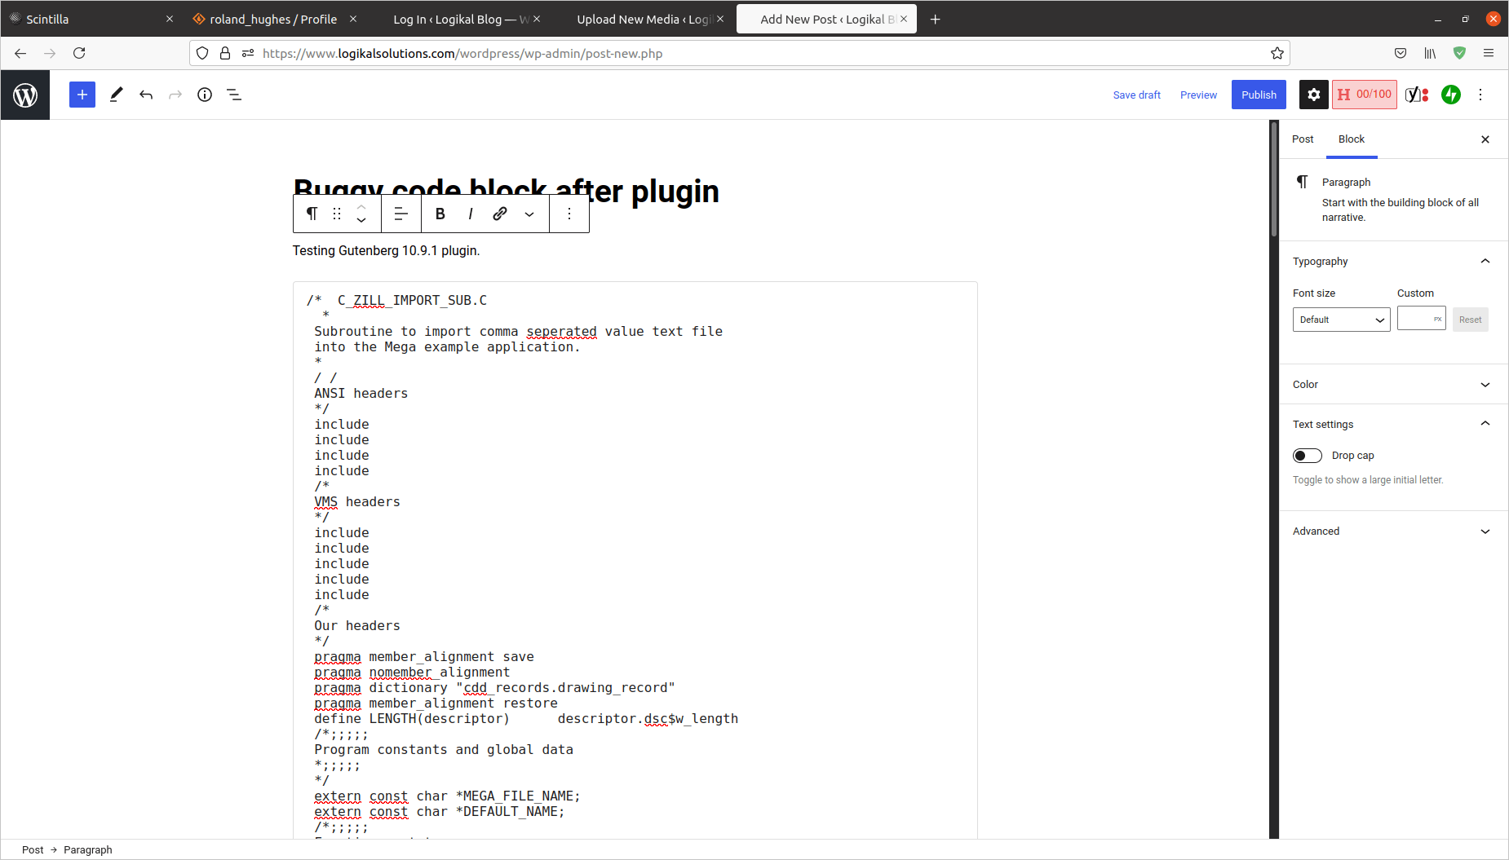Open the block inserter
This screenshot has height=860, width=1509.
(x=82, y=95)
